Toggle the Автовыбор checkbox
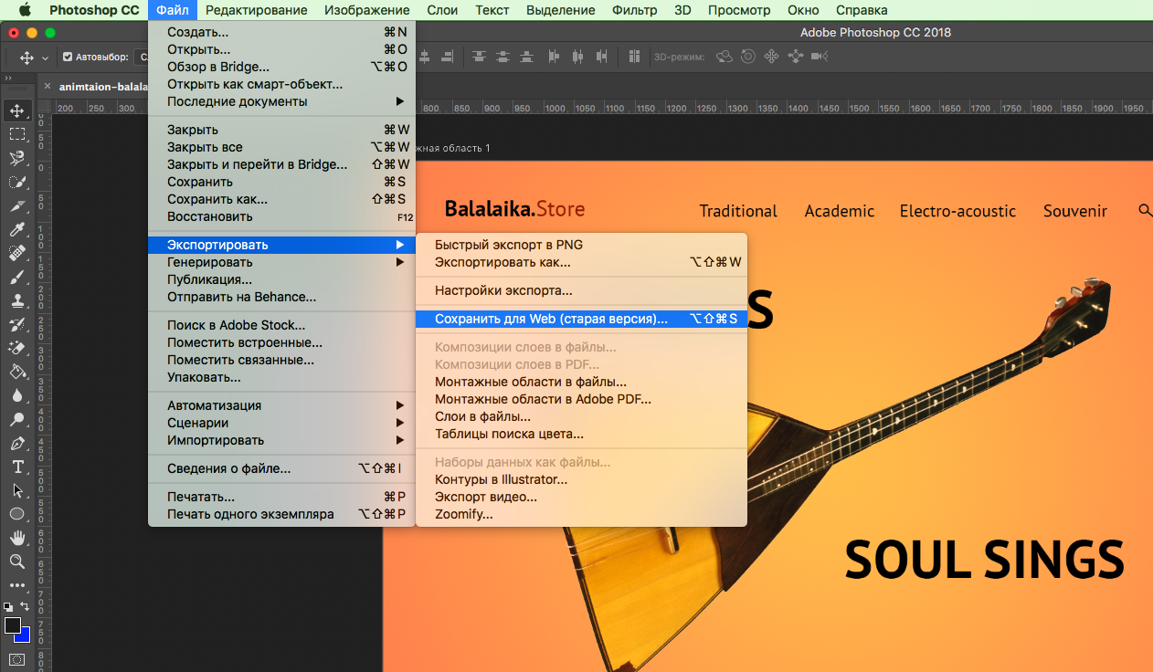This screenshot has width=1153, height=672. point(68,57)
